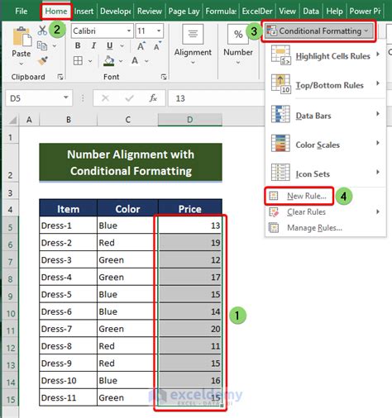This screenshot has height=418, width=392.
Task: Choose Data Bars menu entry
Action: point(325,115)
